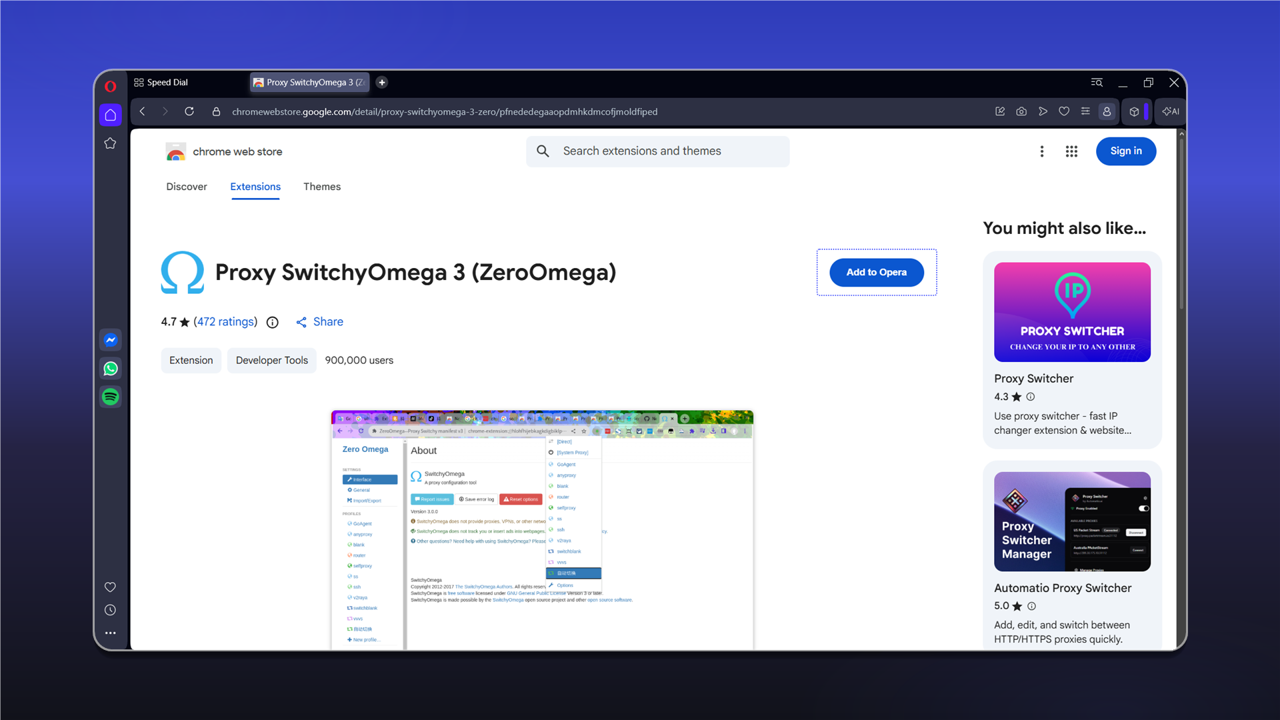Go back to previous page
This screenshot has height=720, width=1280.
143,112
